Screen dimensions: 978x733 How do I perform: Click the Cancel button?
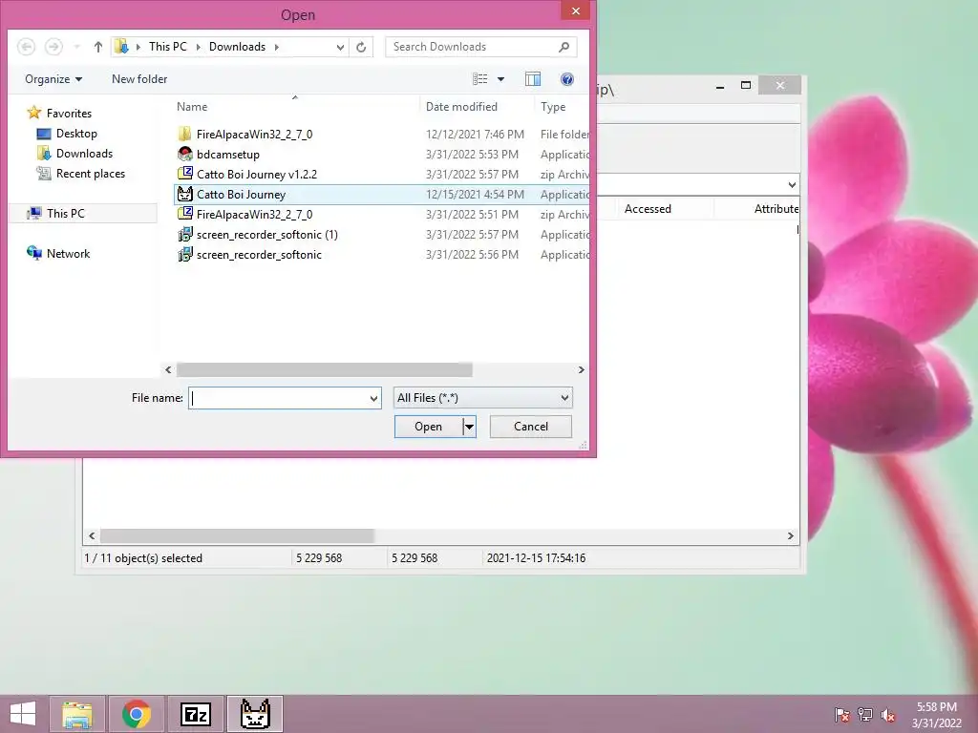click(x=531, y=427)
